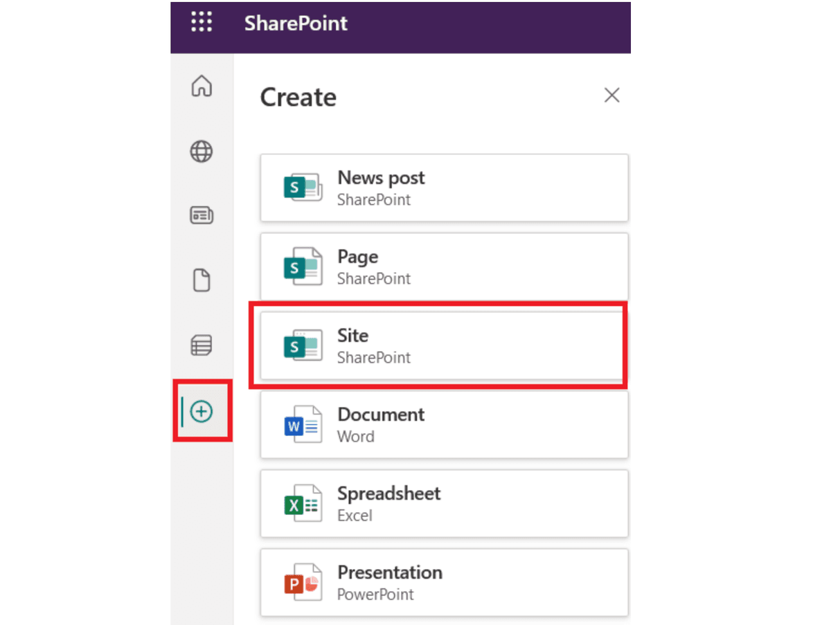Click the SharePoint title in the header
Viewport: 831px width, 625px height.
[x=295, y=23]
